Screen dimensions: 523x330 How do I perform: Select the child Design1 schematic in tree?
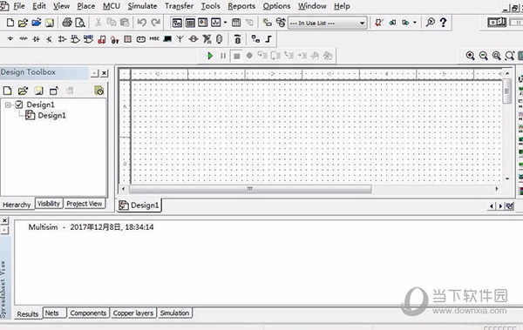click(x=51, y=115)
